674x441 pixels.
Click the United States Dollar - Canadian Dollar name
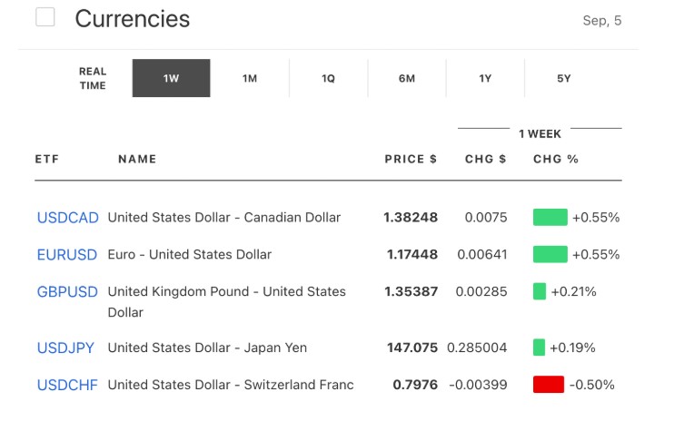(x=224, y=217)
